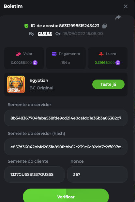The width and height of the screenshot is (135, 202).
Task: Click the Teste já button
Action: tap(109, 84)
